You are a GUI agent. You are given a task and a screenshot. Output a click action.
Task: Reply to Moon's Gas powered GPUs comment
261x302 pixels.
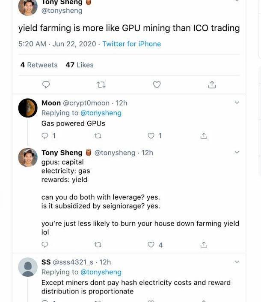click(x=45, y=136)
